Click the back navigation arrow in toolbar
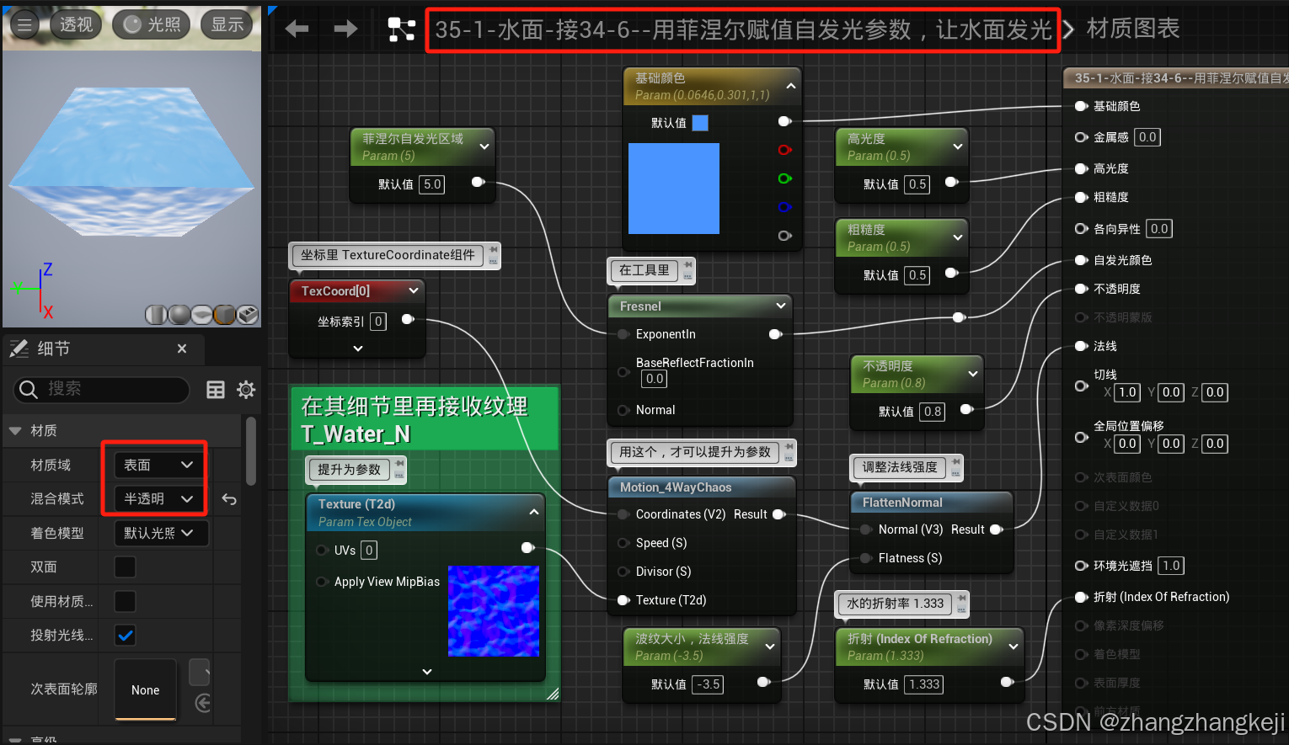The height and width of the screenshot is (745, 1289). click(x=296, y=28)
